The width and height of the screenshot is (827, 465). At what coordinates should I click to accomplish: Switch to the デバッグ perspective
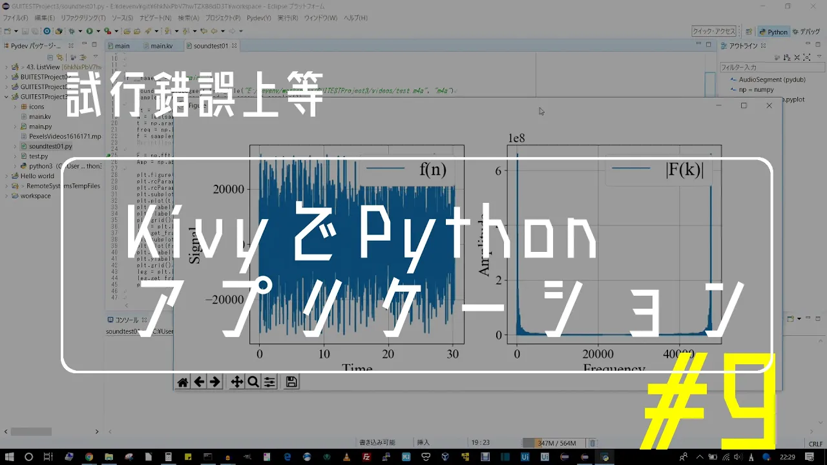[806, 32]
